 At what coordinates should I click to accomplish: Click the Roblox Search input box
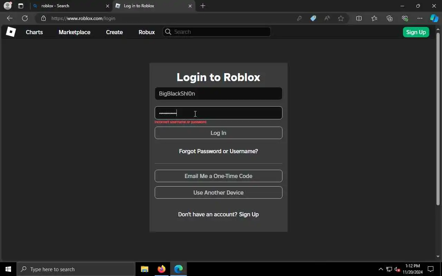(217, 32)
